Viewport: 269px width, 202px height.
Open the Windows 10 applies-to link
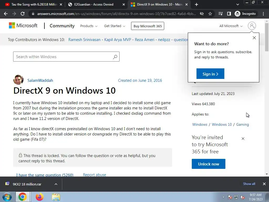(x=222, y=124)
